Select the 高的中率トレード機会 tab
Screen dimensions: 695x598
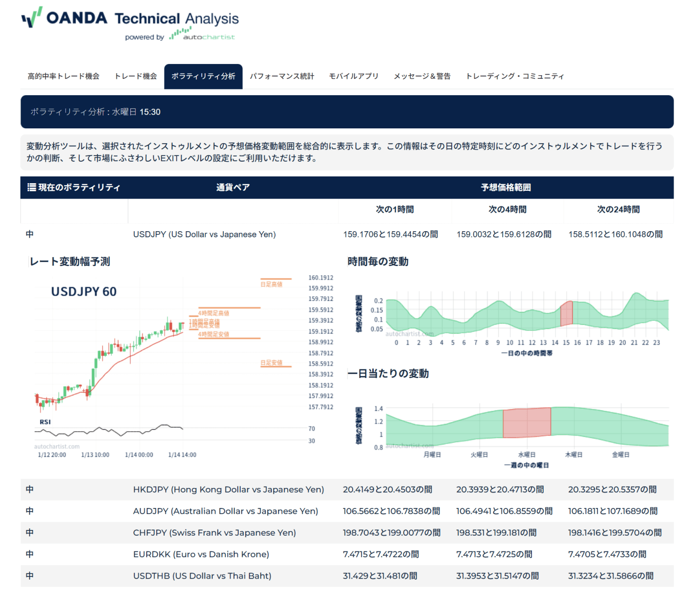point(63,76)
